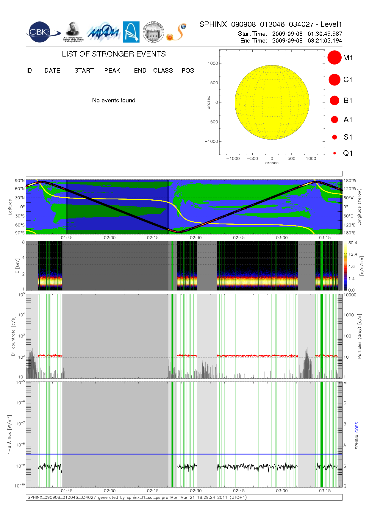This screenshot has width=369, height=522.
Task: Click the START column header
Action: (x=84, y=71)
